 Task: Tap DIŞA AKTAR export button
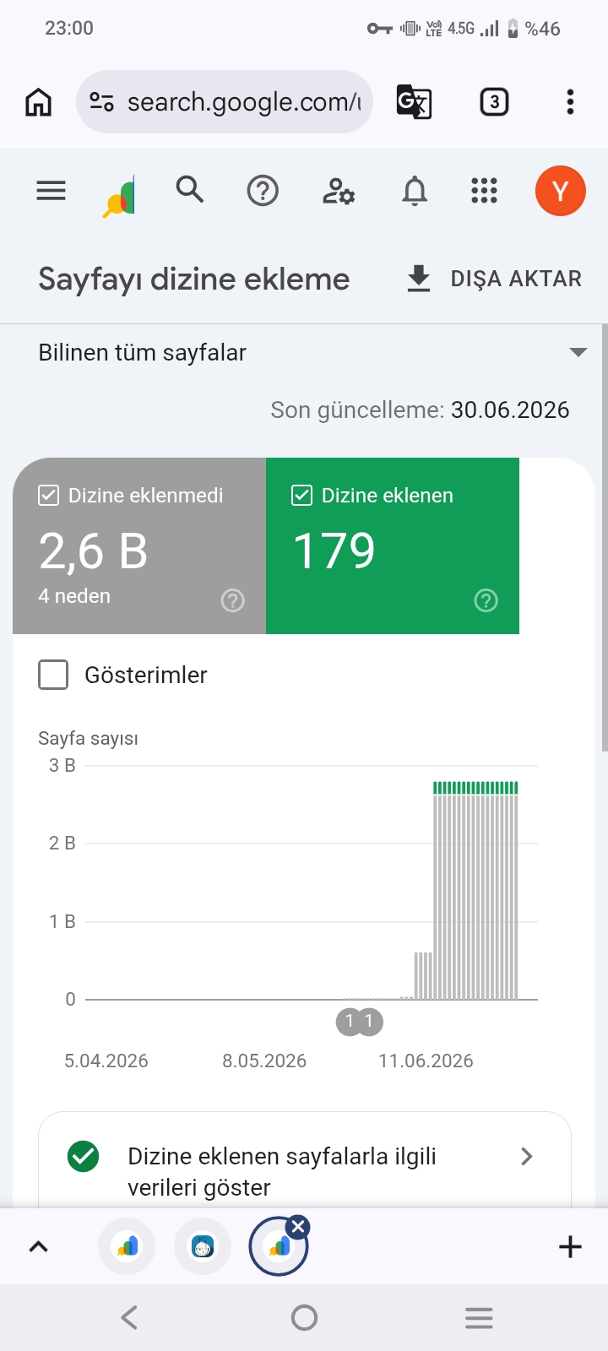coord(495,279)
